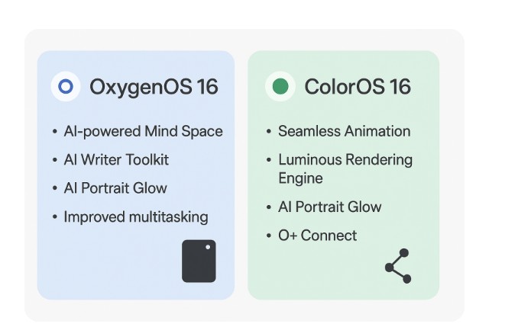Viewport: 505px width, 327px height.
Task: Click the Improved multitasking text
Action: tap(135, 217)
